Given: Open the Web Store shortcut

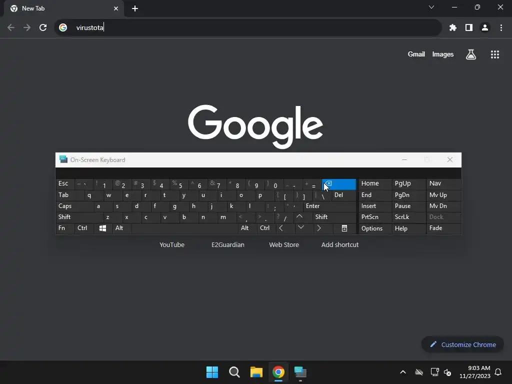Looking at the screenshot, I should [x=284, y=244].
